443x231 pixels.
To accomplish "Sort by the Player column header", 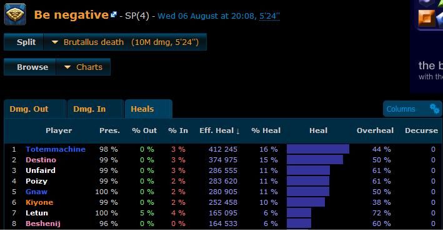I will pyautogui.click(x=59, y=130).
